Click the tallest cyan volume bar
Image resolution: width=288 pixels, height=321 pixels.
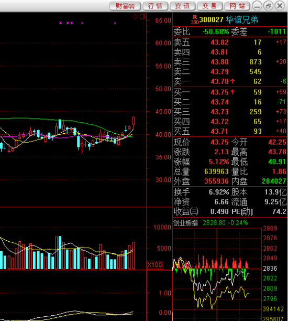(x=60, y=253)
